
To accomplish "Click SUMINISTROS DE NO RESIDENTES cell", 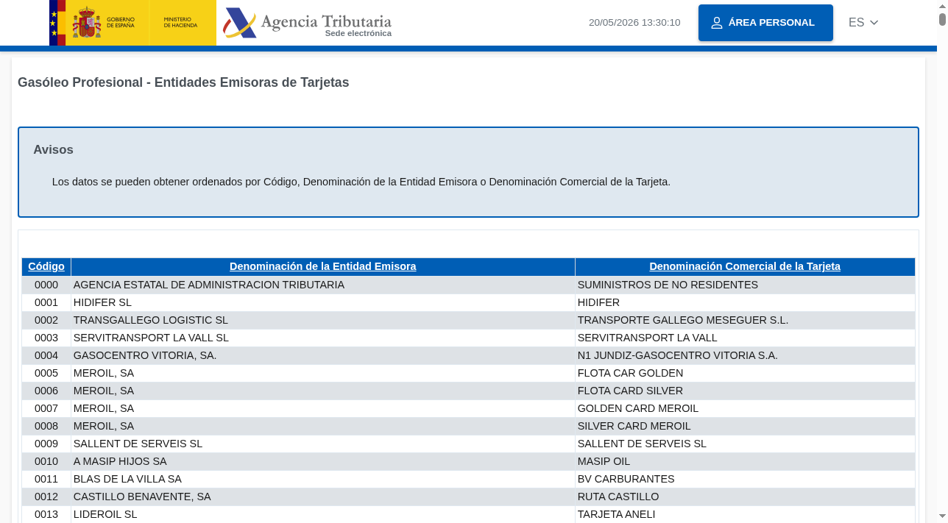I will click(x=745, y=285).
